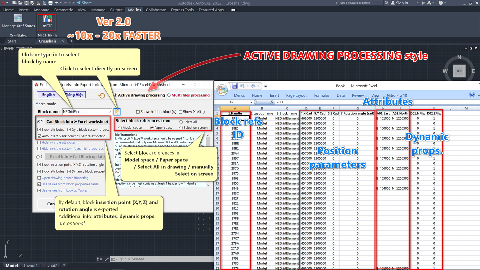Click the Excel help question mark icon
The width and height of the screenshot is (480, 270).
point(472,94)
